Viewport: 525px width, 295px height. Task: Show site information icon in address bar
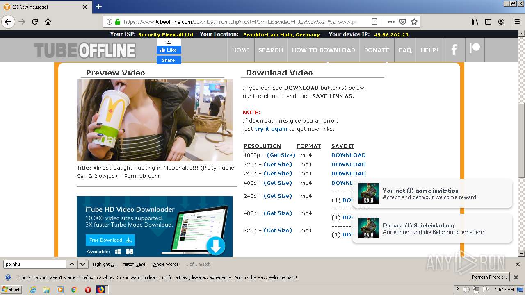tap(110, 22)
